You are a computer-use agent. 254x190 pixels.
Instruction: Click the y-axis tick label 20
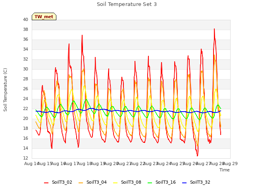(x=25, y=119)
